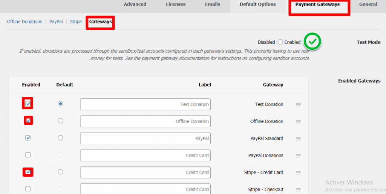The height and width of the screenshot is (194, 386).
Task: Edit the Stripe - Credit Card label field
Action: coord(145,172)
